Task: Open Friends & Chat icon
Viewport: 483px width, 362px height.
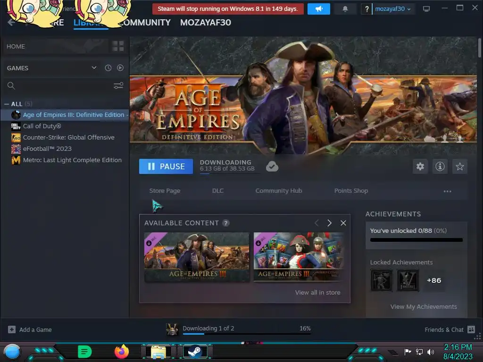Action: coord(471,329)
